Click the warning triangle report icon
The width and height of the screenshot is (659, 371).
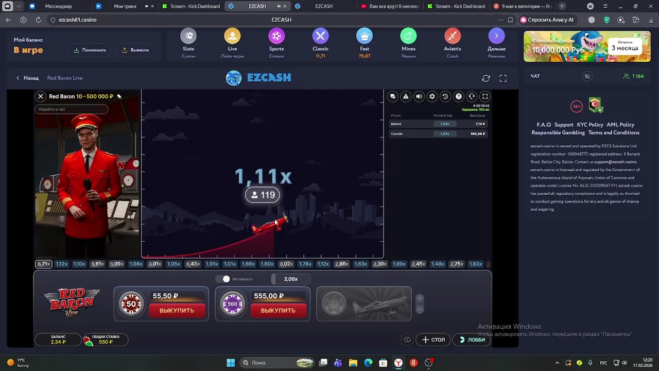(406, 96)
